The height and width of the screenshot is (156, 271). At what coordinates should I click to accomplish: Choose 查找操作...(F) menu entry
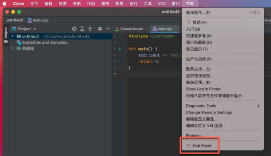pyautogui.click(x=223, y=12)
